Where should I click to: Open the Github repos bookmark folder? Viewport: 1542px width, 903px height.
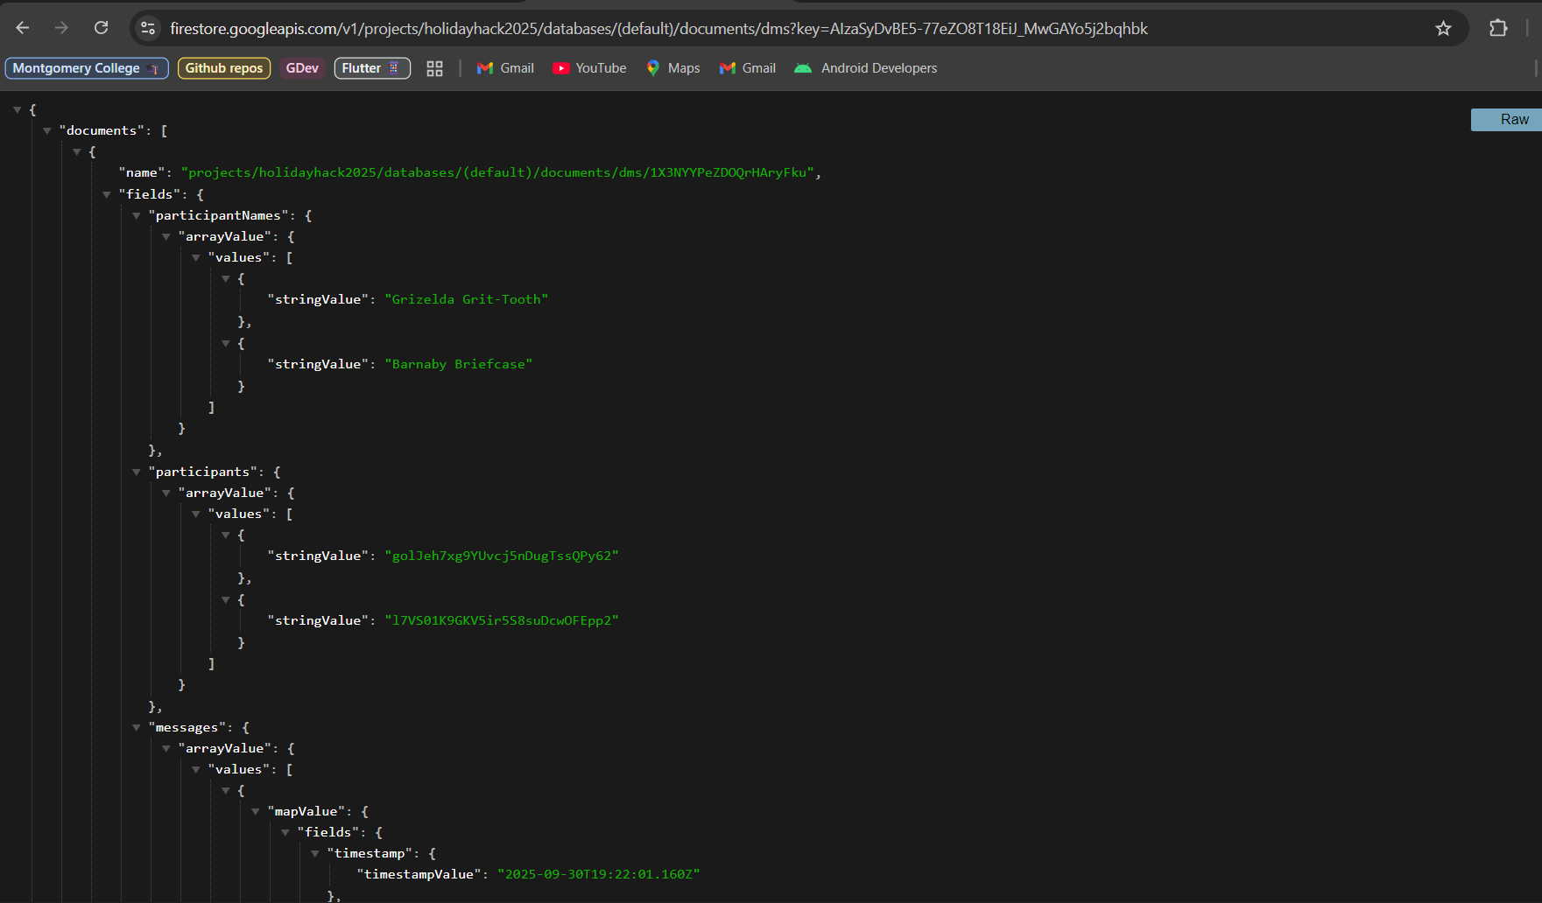tap(224, 68)
